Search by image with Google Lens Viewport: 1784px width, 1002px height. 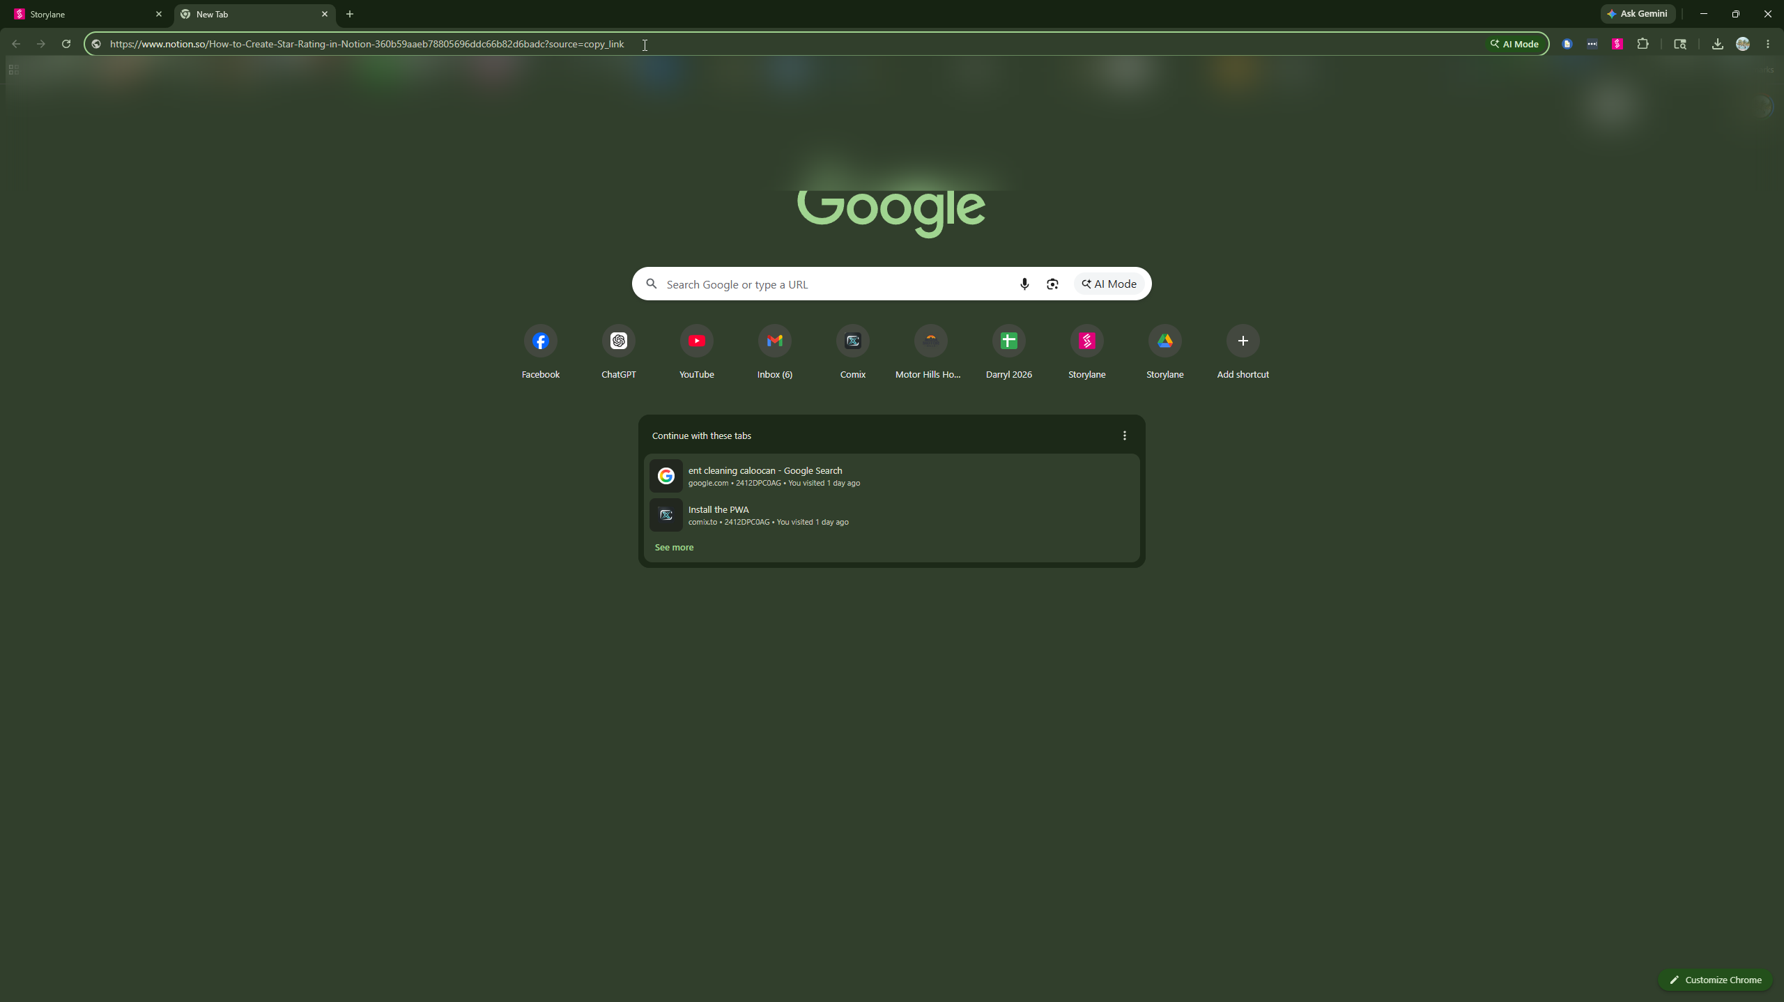tap(1052, 284)
